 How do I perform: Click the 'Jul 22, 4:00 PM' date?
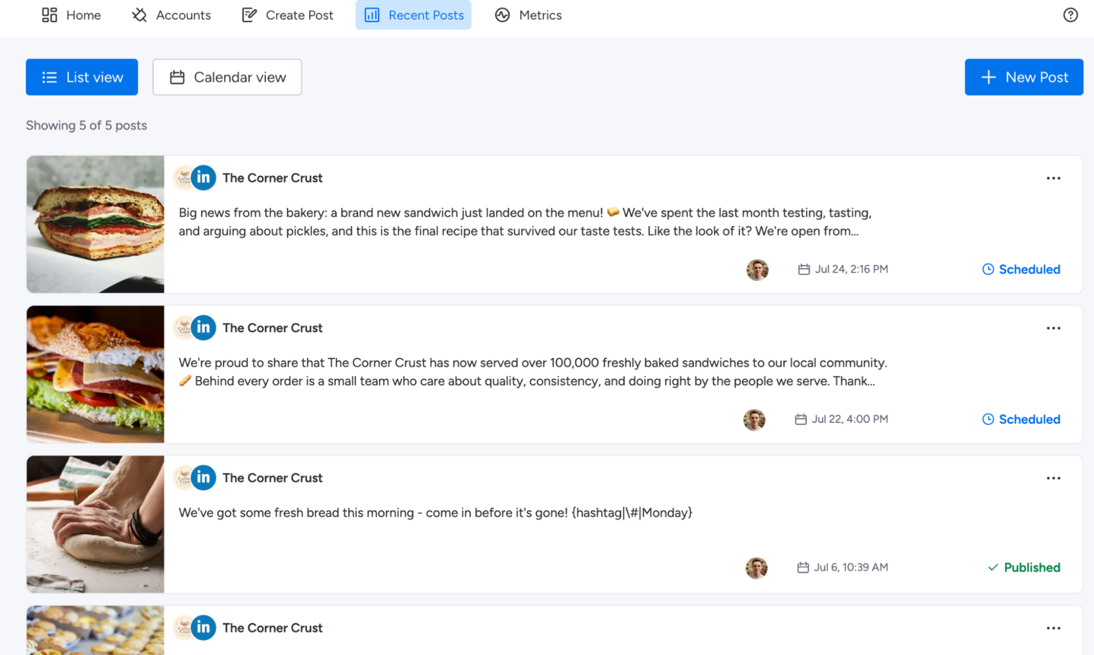click(850, 420)
